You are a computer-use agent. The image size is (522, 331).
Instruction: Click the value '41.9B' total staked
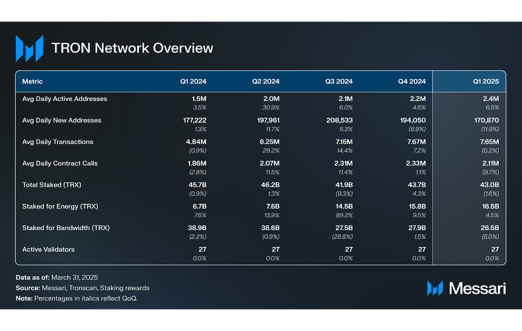point(345,185)
